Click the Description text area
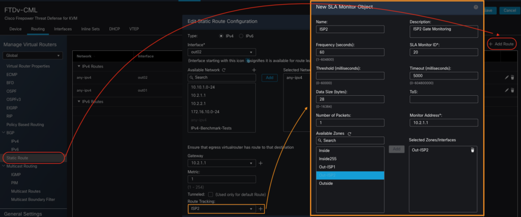The width and height of the screenshot is (521, 217). [444, 32]
